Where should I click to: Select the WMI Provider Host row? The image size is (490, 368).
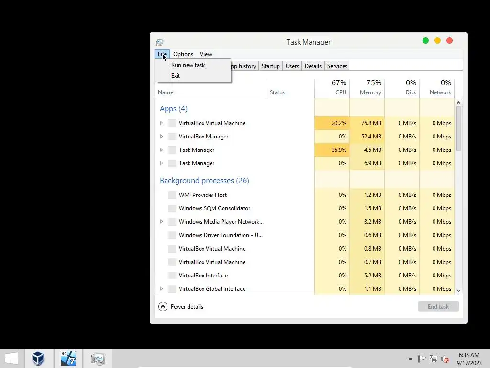(x=305, y=195)
